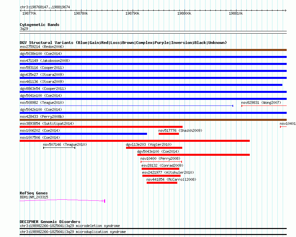Select the pink BDH1 gene glyph
The width and height of the screenshot is (296, 237).
pyautogui.click(x=62, y=200)
